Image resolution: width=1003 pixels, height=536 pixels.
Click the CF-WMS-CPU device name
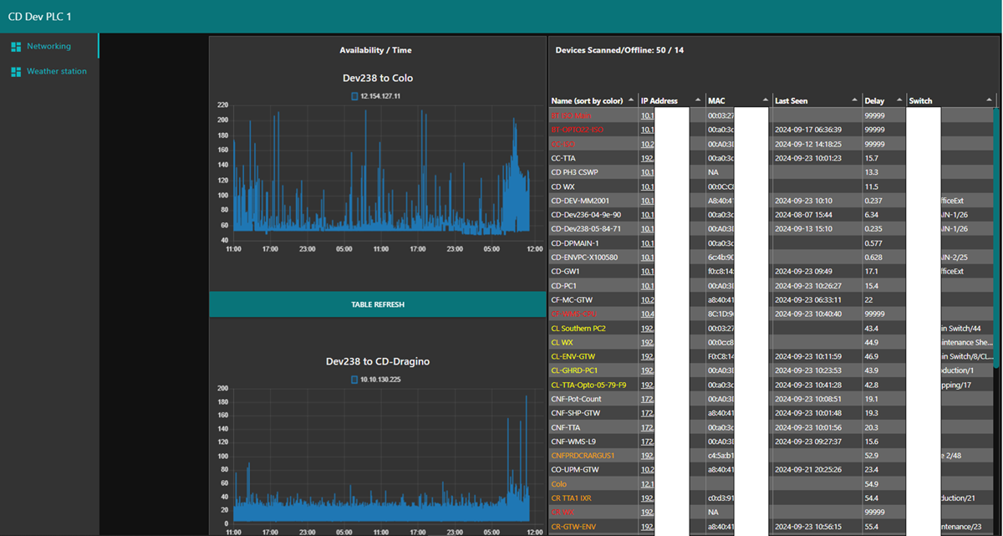tap(573, 314)
